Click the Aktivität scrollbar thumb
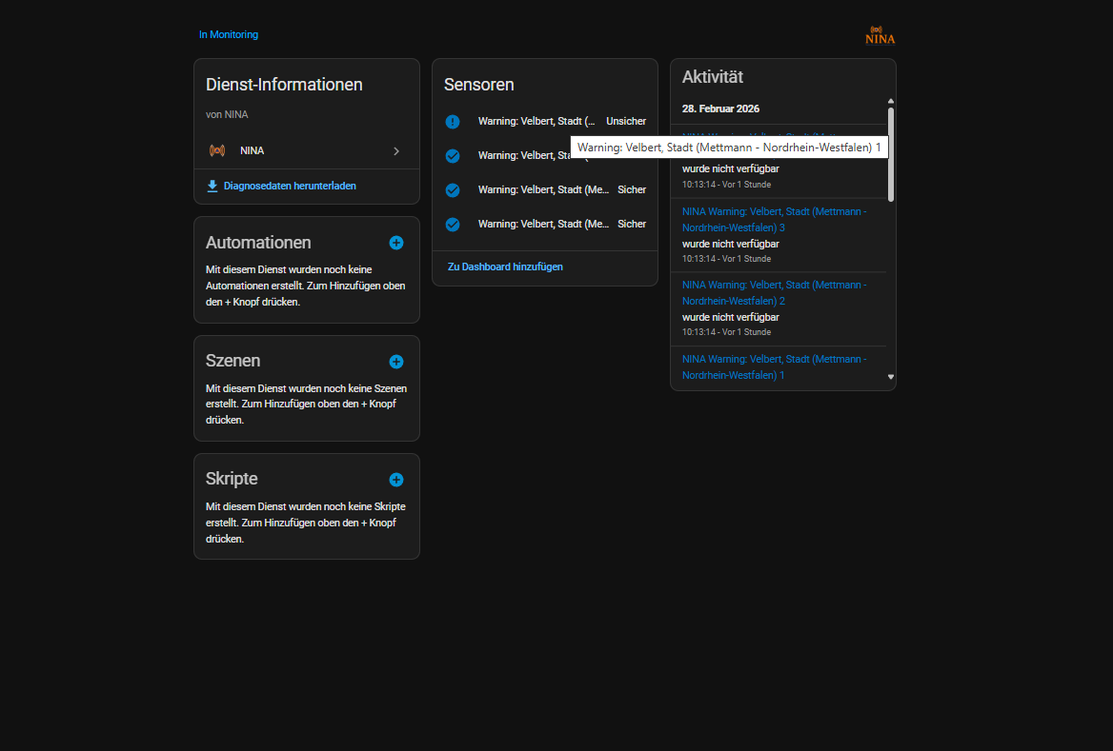Viewport: 1113px width, 751px height. 891,152
